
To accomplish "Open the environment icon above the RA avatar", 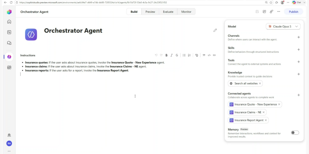I will (9, 135).
